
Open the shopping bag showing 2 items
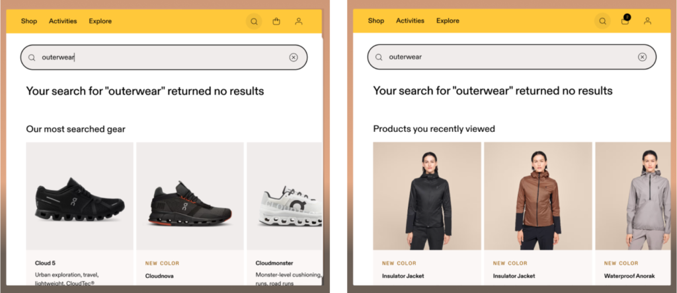click(x=625, y=20)
